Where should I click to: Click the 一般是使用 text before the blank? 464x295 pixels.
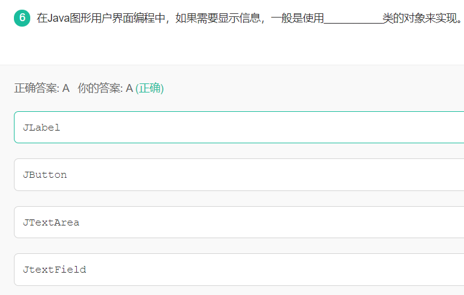click(298, 18)
